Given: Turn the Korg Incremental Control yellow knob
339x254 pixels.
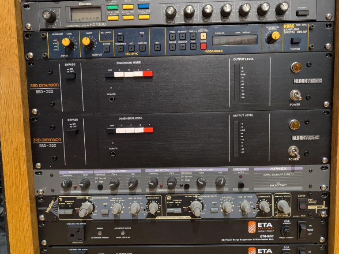Looking at the screenshot, I should tap(274, 37).
